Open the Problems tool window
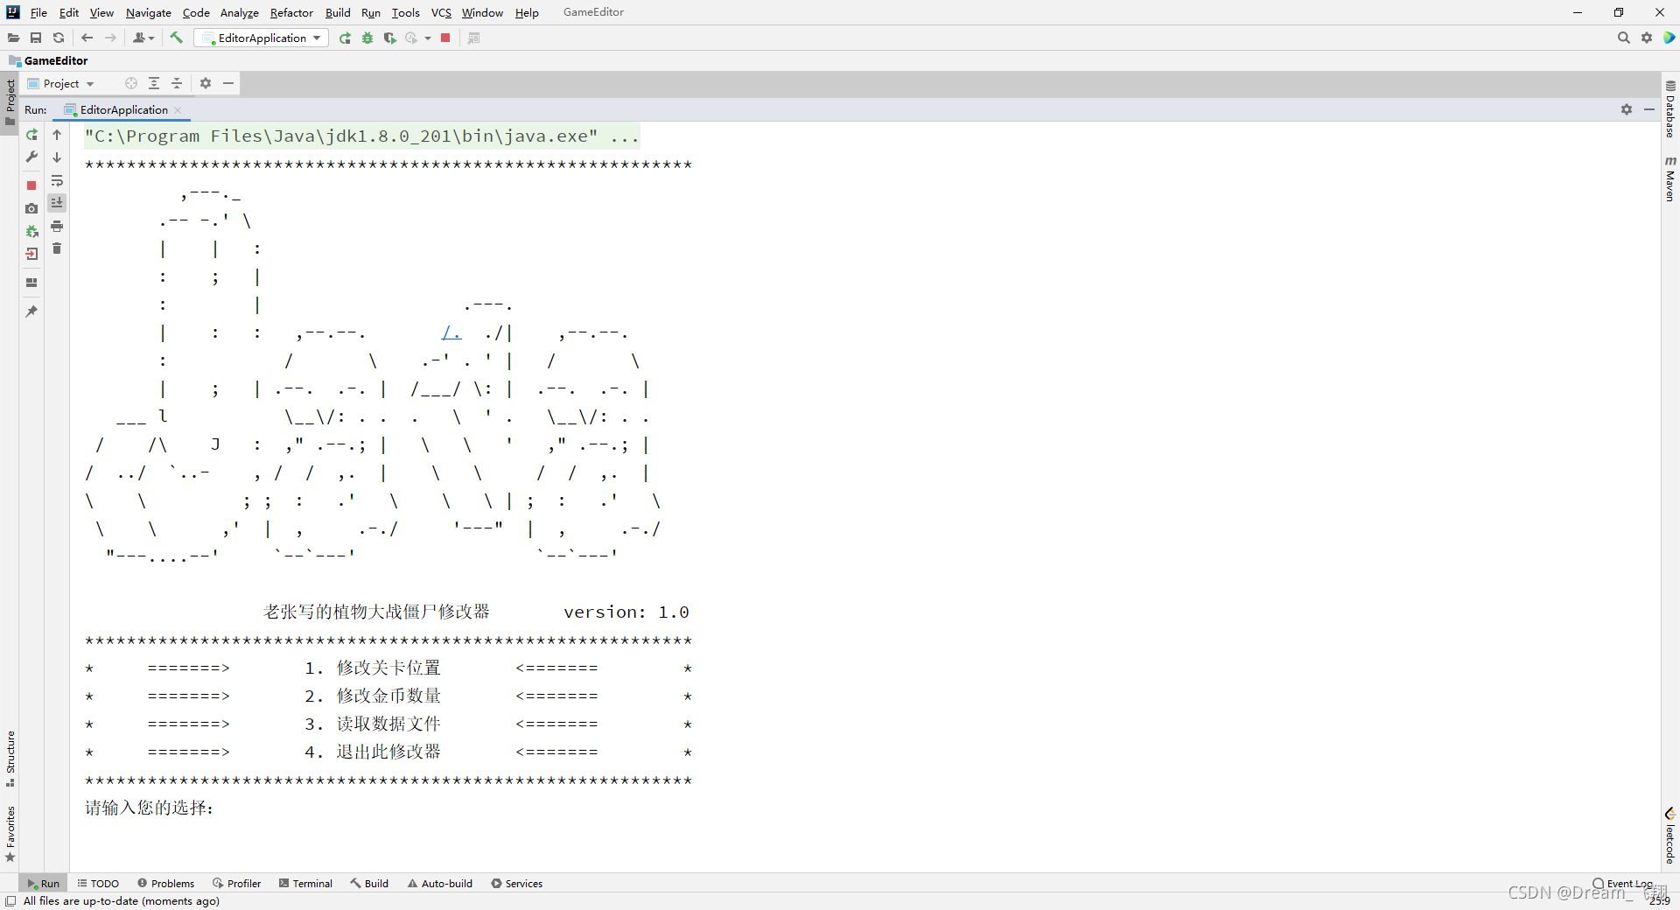 coord(166,883)
